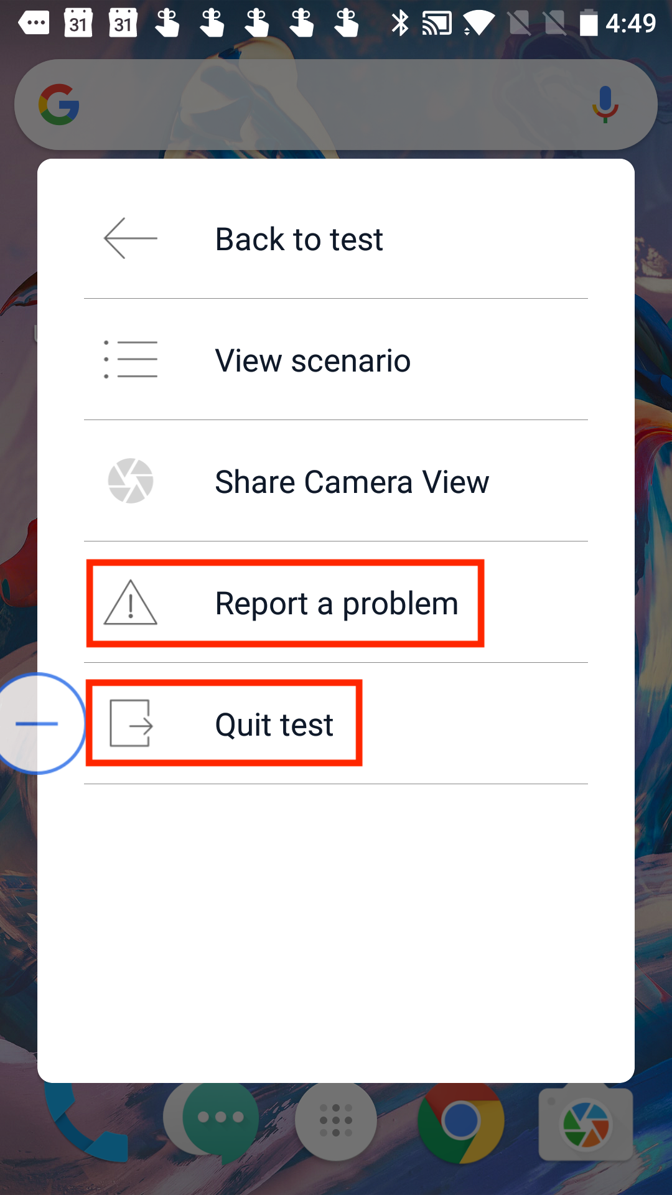Tap the Google voice search microphone
The image size is (672, 1195).
click(x=605, y=105)
